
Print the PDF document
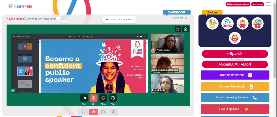point(141,37)
